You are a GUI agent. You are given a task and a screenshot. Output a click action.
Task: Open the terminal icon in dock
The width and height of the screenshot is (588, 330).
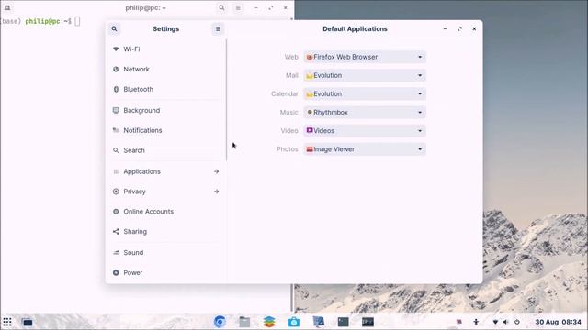(343, 322)
